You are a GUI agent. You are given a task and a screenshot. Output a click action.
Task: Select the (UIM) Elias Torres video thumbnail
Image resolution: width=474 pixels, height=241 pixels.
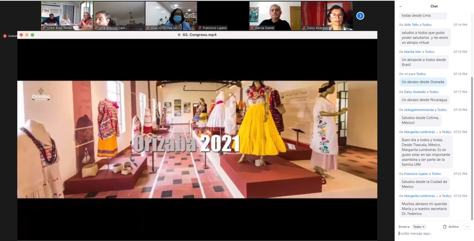(x=67, y=16)
